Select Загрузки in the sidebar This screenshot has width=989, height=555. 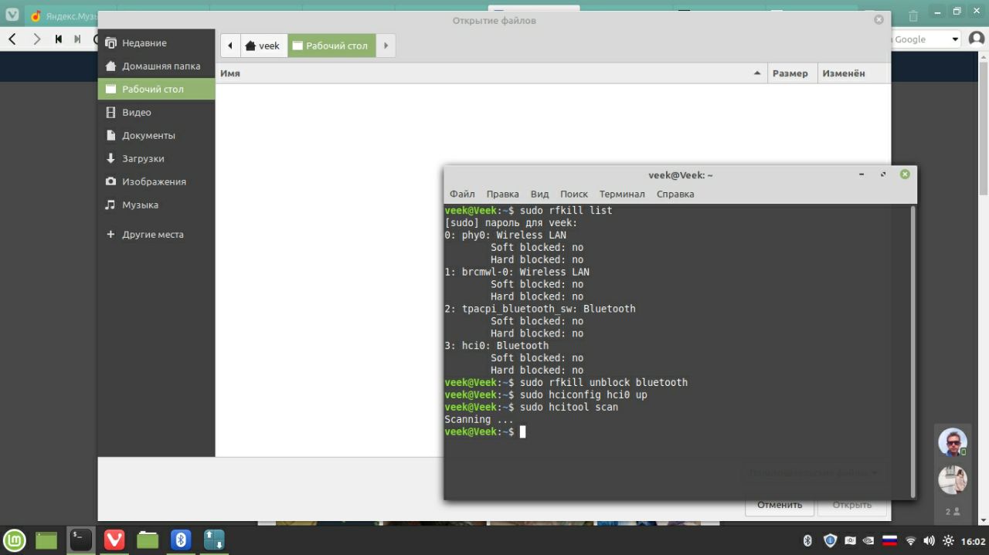143,158
